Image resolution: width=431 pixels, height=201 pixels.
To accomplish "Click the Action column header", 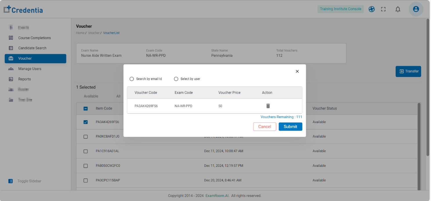I will click(x=267, y=93).
